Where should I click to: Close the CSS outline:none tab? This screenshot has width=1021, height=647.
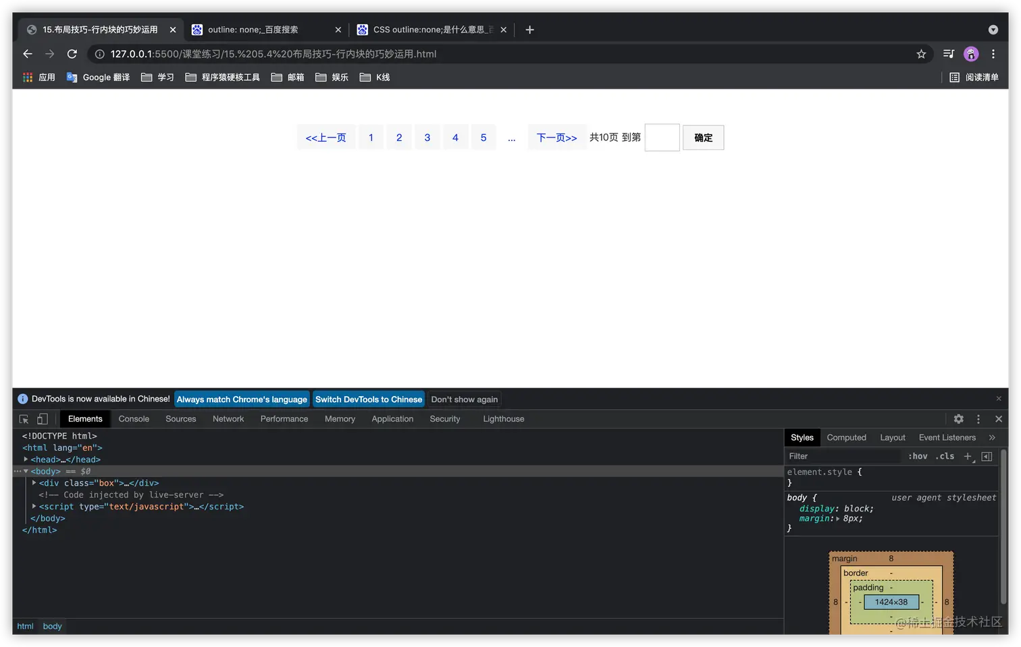point(504,30)
